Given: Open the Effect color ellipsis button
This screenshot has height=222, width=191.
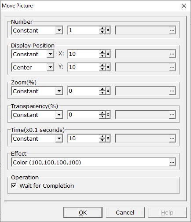Looking at the screenshot, I should pos(172,162).
